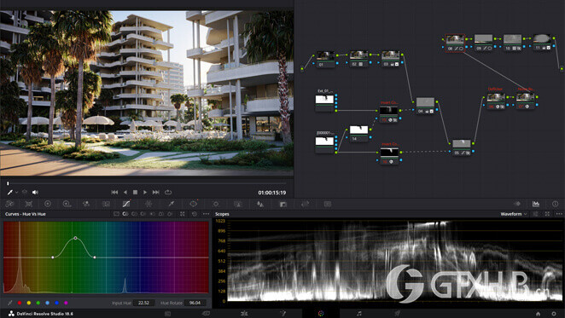Select the blue hue swatch

(x=57, y=303)
